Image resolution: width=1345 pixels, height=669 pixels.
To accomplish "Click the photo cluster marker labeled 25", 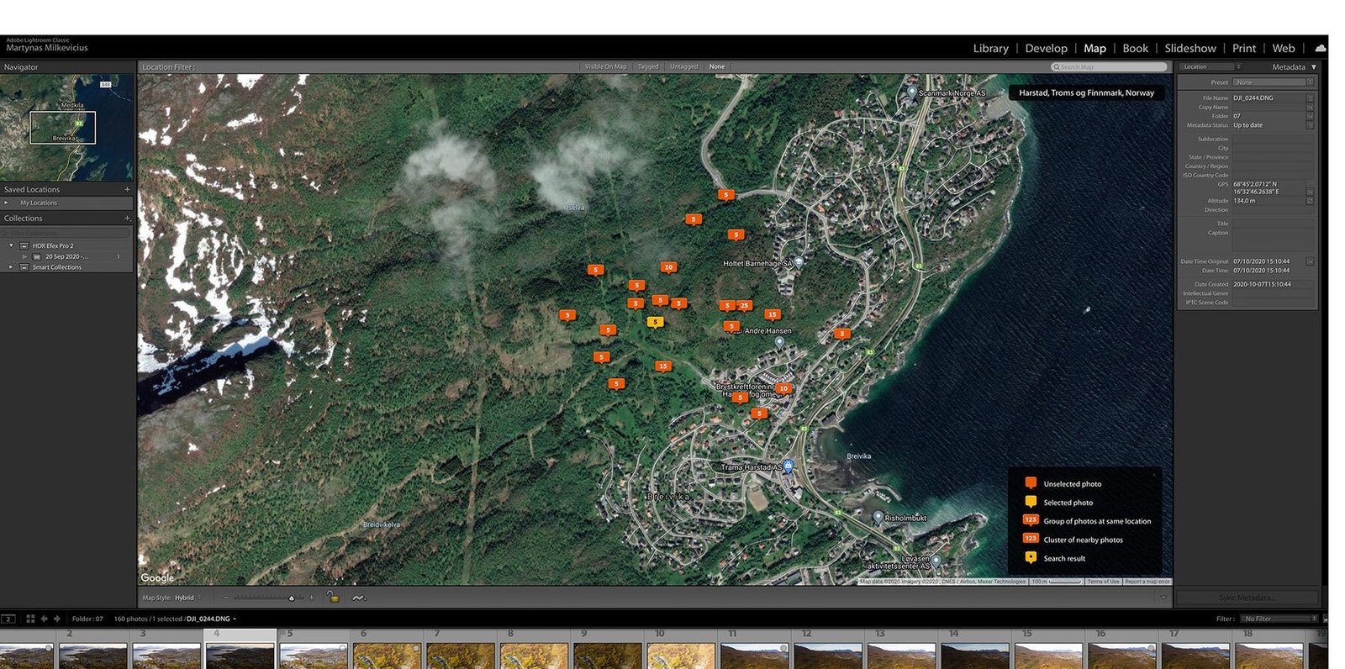I will 744,307.
